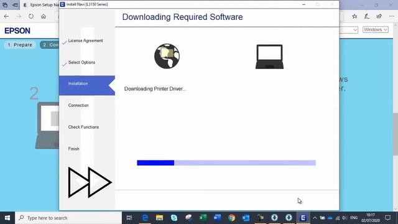Click the License Agreement step

85,40
